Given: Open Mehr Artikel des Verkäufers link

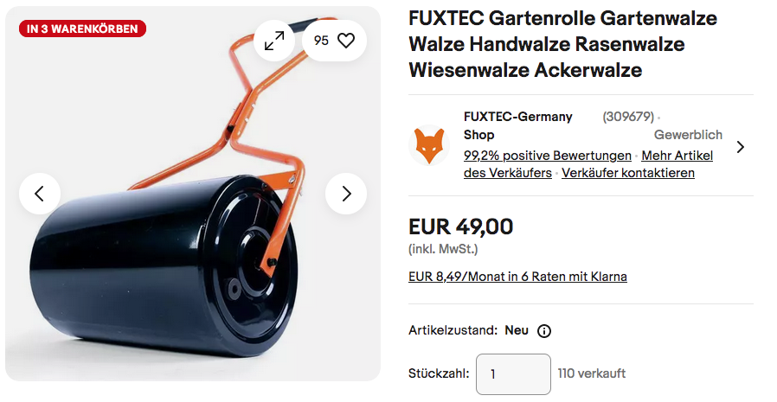Looking at the screenshot, I should pos(588,164).
